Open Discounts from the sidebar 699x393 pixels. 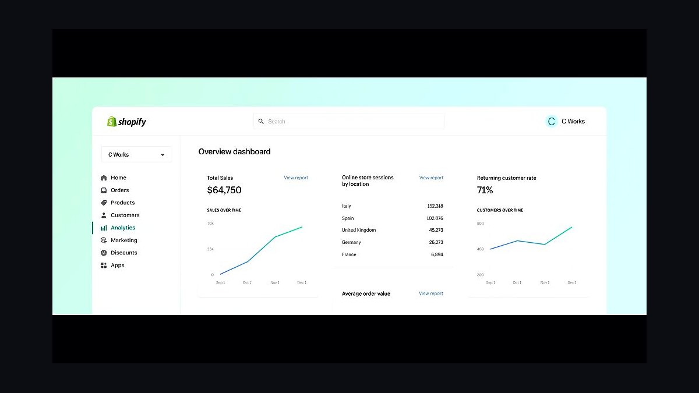coord(124,253)
